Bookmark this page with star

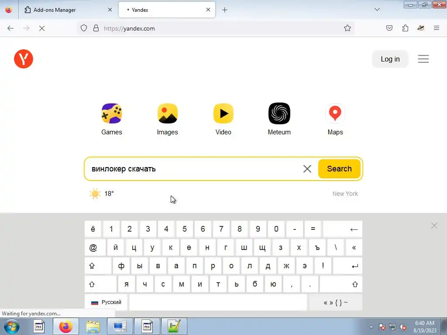pyautogui.click(x=347, y=28)
